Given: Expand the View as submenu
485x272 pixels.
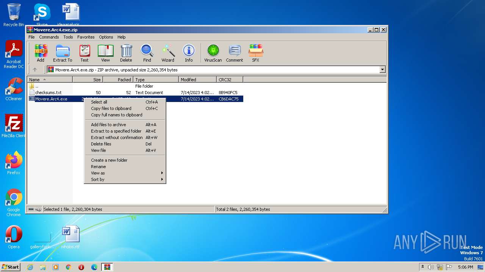Looking at the screenshot, I should tap(125, 173).
